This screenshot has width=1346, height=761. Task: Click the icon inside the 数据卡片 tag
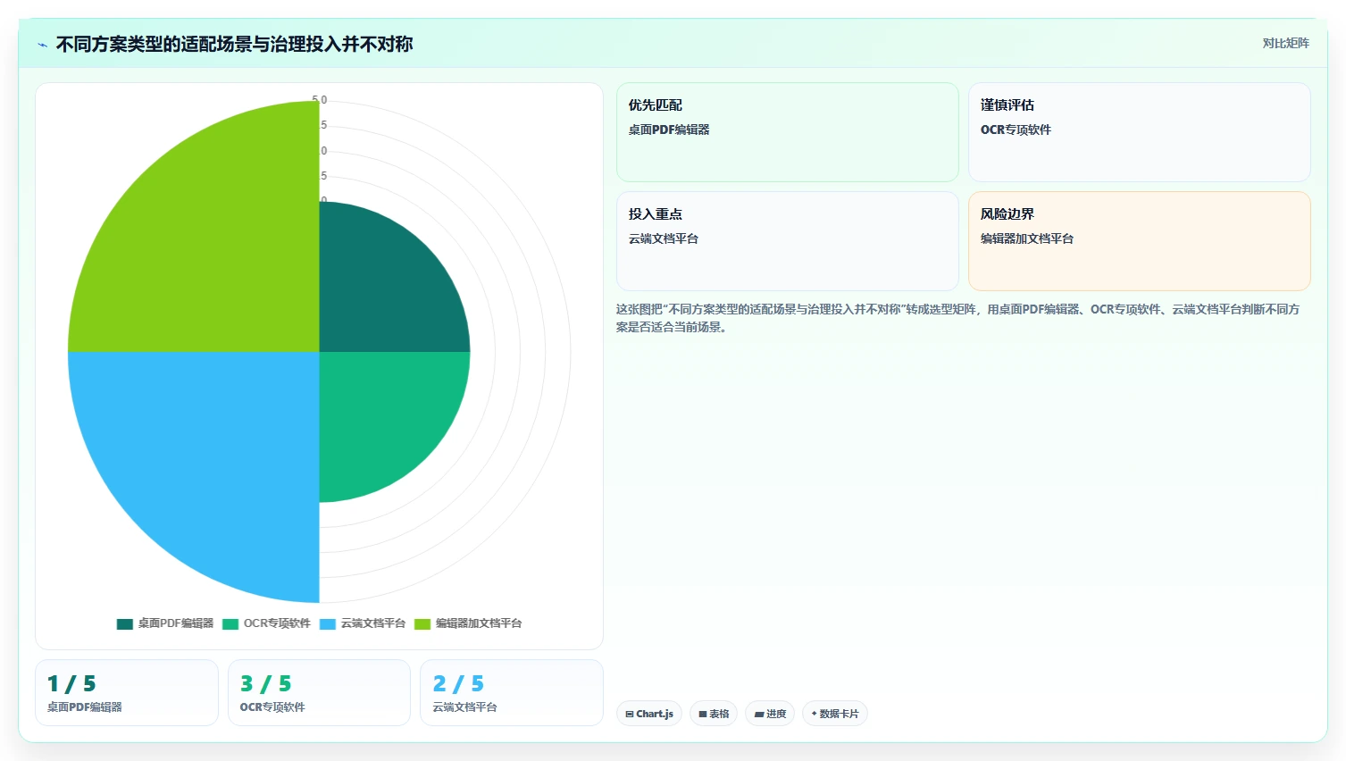pos(814,715)
